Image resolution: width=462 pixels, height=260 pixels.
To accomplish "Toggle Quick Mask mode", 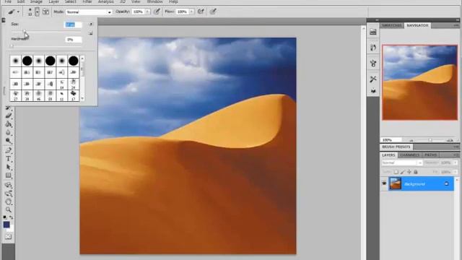I will coord(8,237).
